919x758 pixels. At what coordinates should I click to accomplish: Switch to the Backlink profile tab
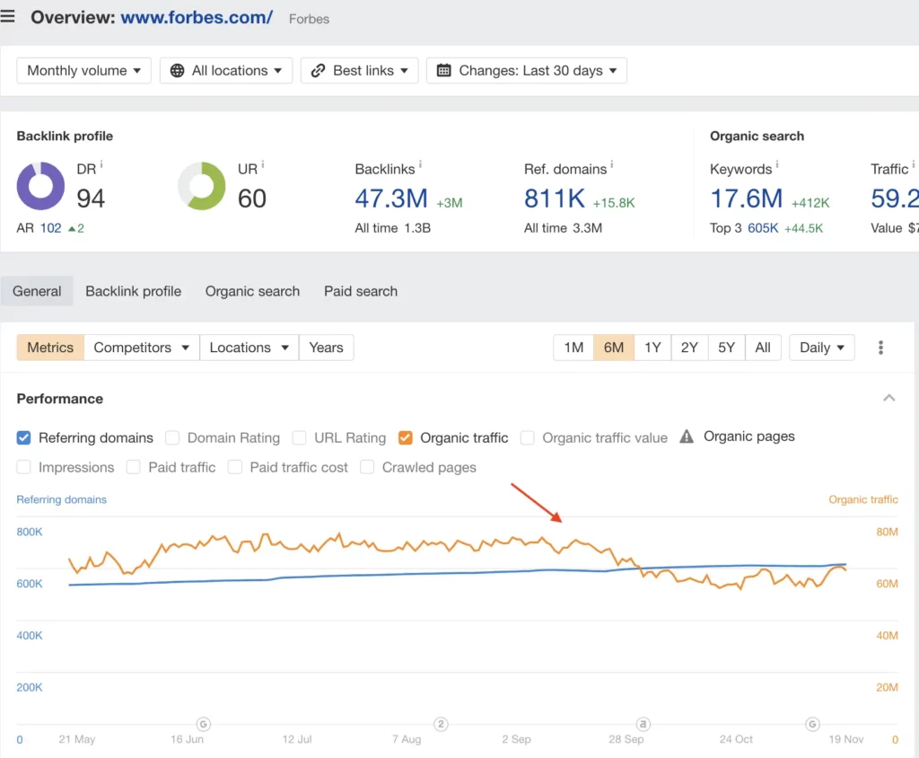click(x=133, y=291)
